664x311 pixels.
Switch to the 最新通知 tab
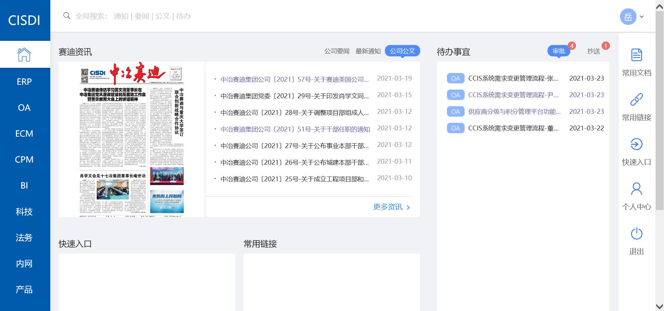[x=368, y=51]
